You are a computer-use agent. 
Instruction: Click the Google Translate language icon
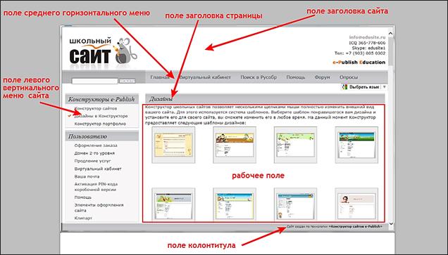345,87
